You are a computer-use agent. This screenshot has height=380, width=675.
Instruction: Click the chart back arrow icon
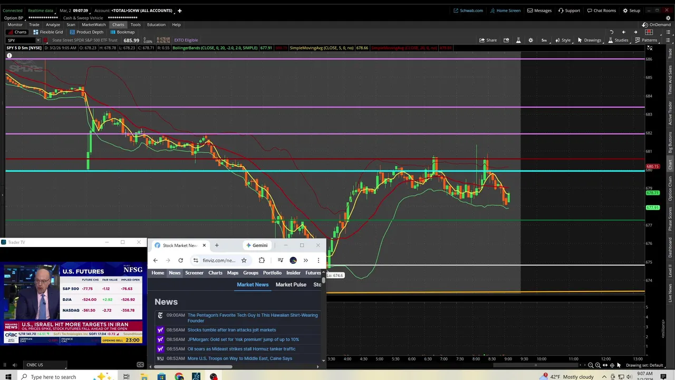click(x=623, y=32)
